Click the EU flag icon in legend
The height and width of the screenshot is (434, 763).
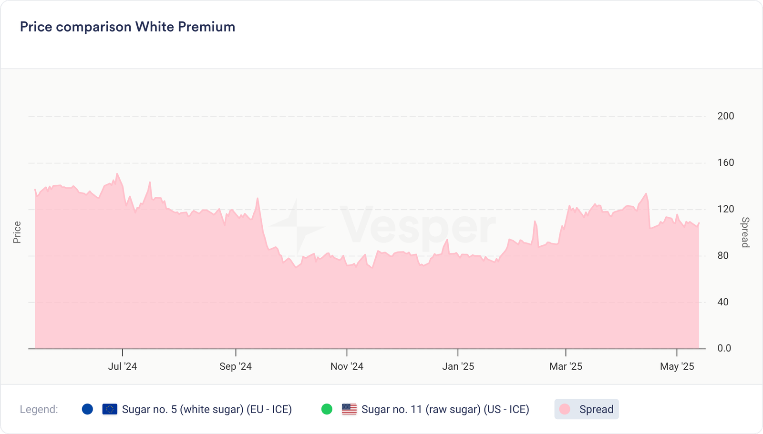[110, 409]
